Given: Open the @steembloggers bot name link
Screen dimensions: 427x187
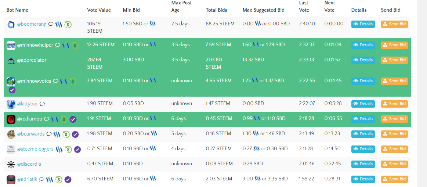Looking at the screenshot, I should click(x=35, y=149).
